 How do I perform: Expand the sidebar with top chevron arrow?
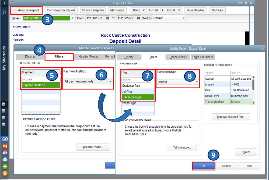[x=5, y=3]
